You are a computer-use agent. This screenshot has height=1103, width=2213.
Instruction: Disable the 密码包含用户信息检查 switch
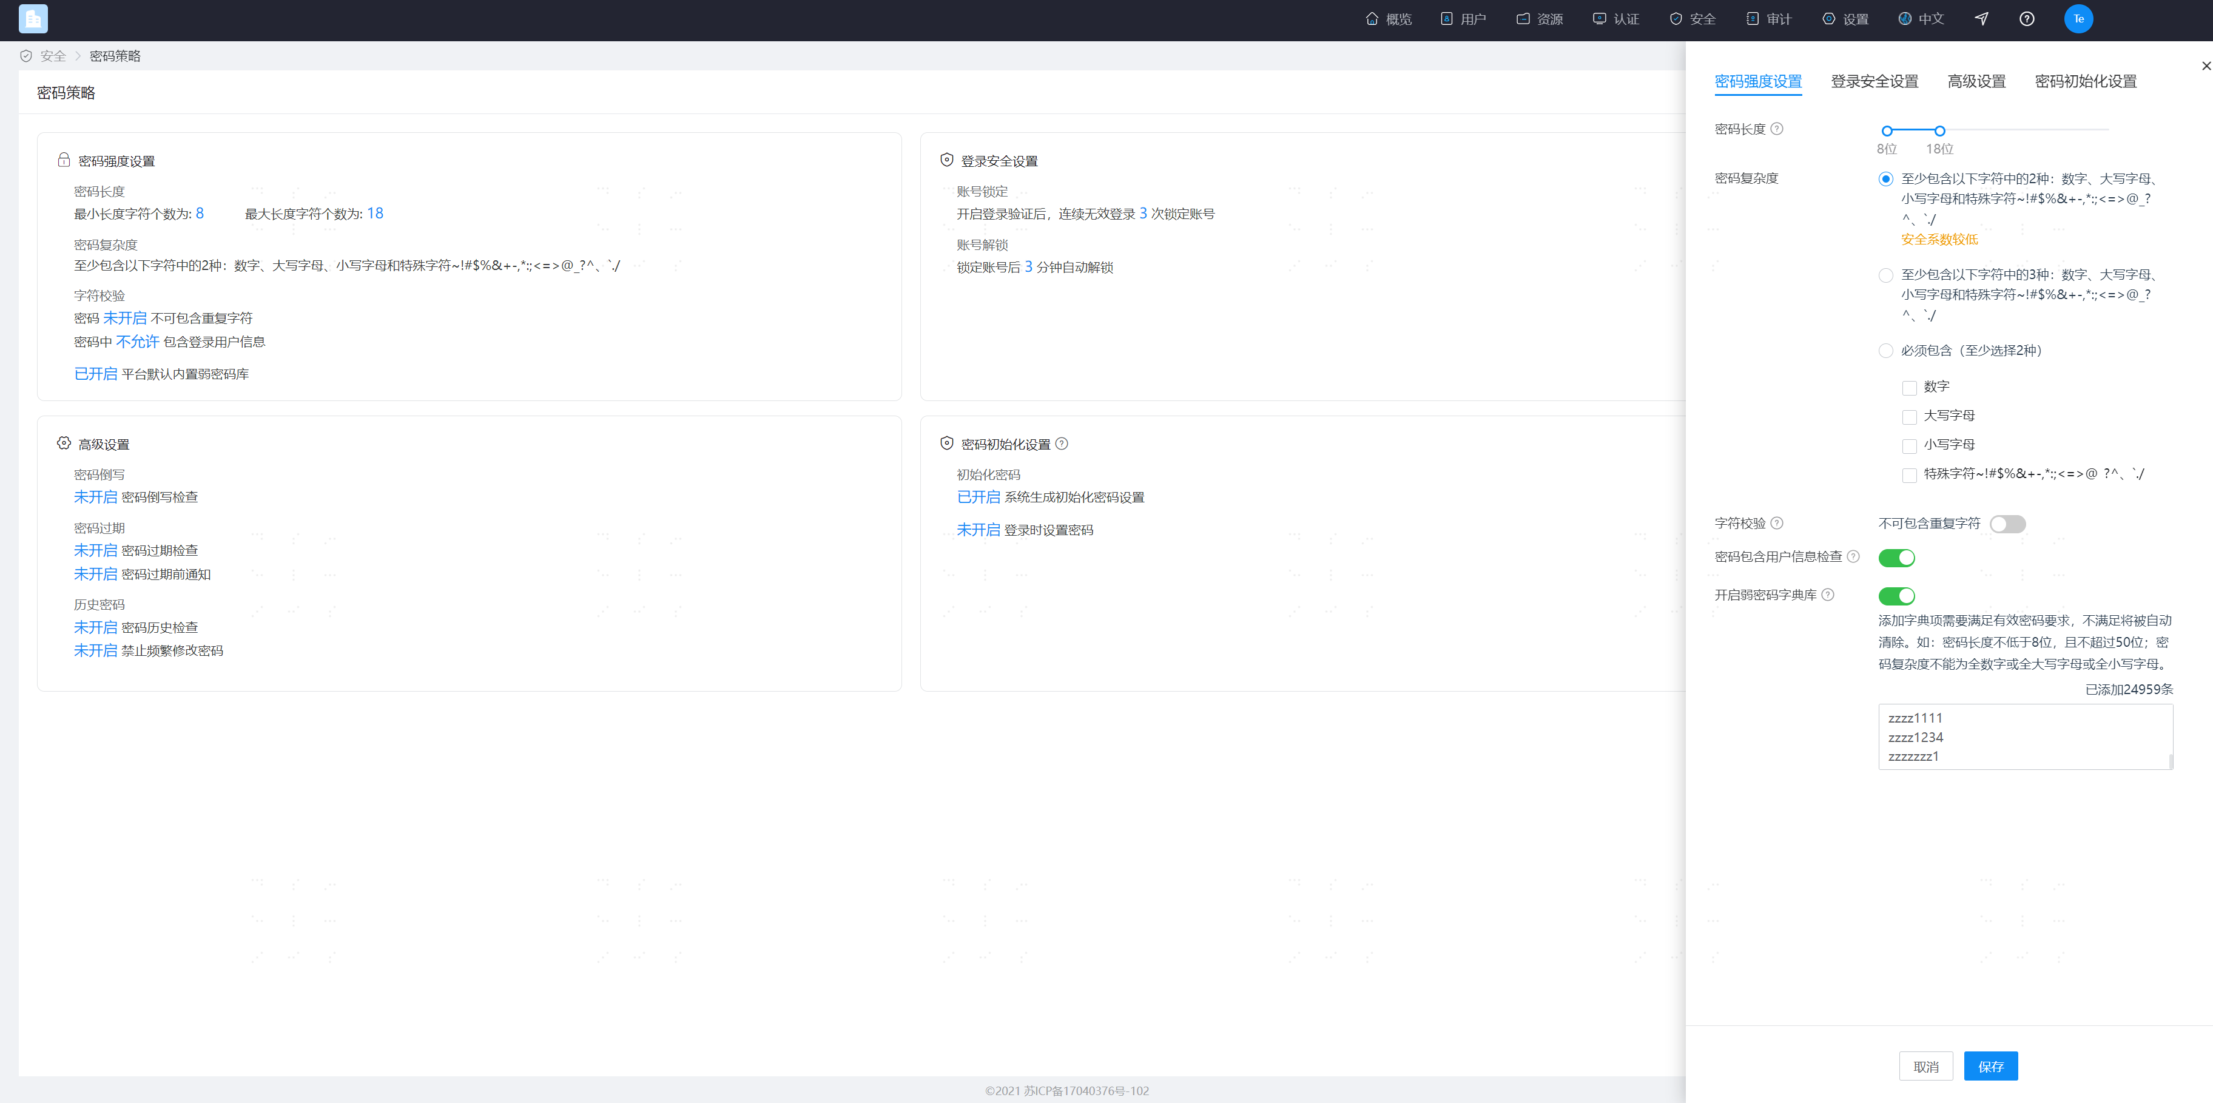coord(1897,558)
